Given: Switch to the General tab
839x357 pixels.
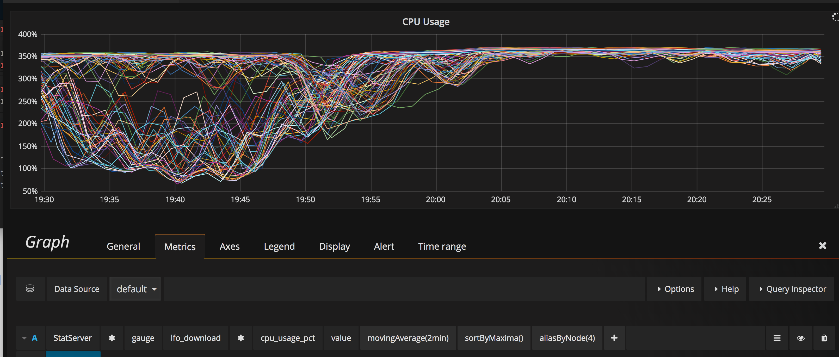Looking at the screenshot, I should 123,246.
